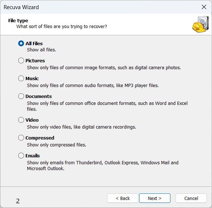This screenshot has width=212, height=208.
Task: Close the Recuva Wizard window
Action: point(204,7)
